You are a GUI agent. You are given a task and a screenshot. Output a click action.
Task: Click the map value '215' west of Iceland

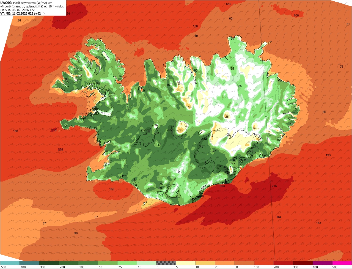tap(54, 130)
